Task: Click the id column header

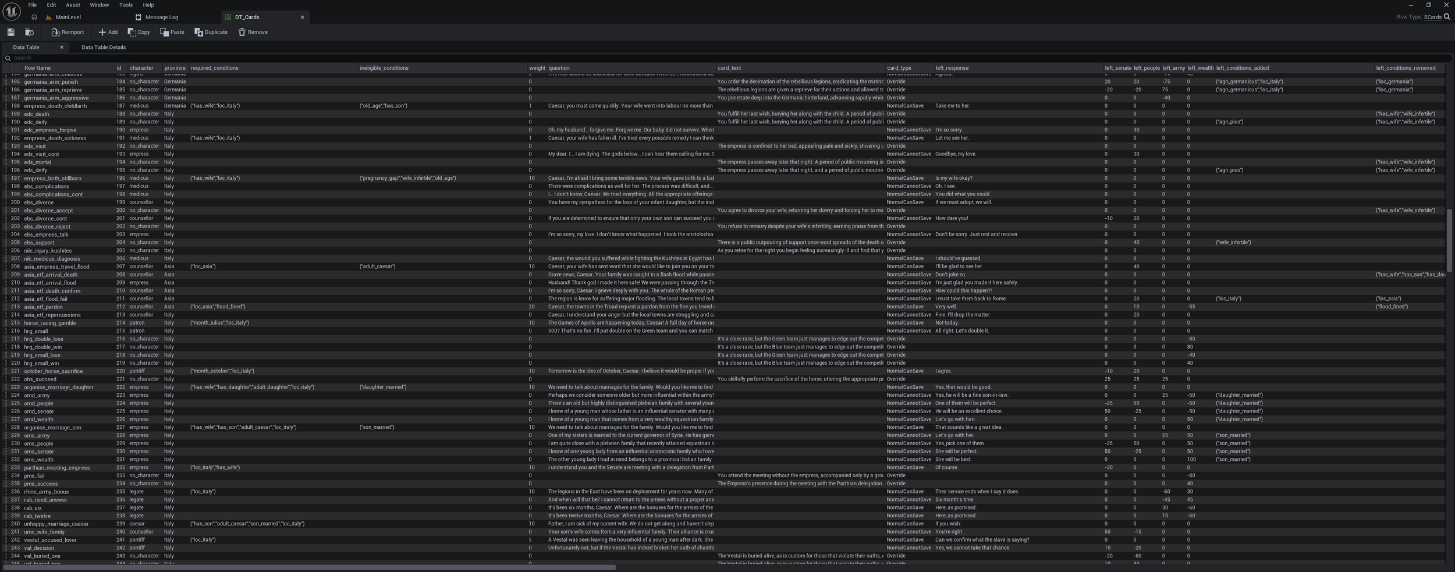Action: click(121, 68)
